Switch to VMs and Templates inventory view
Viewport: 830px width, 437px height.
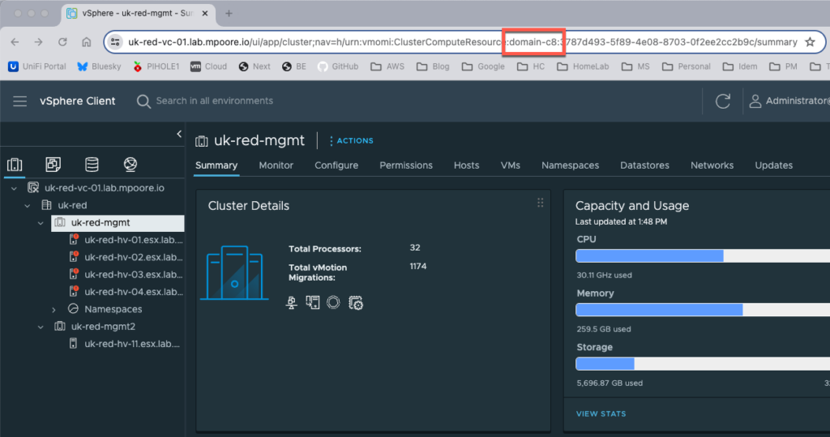[x=53, y=165]
